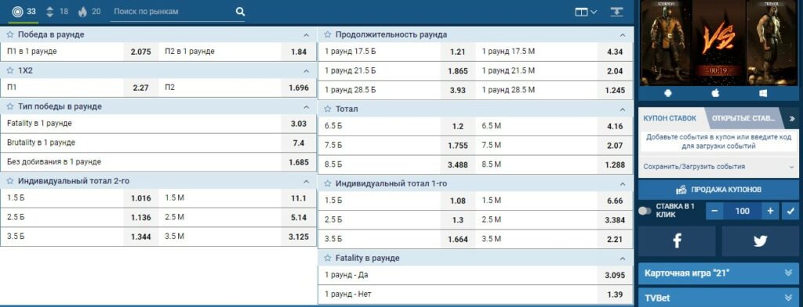Collapse the Тип победы в раунде section
Screen dimensions: 803x307
tap(307, 107)
